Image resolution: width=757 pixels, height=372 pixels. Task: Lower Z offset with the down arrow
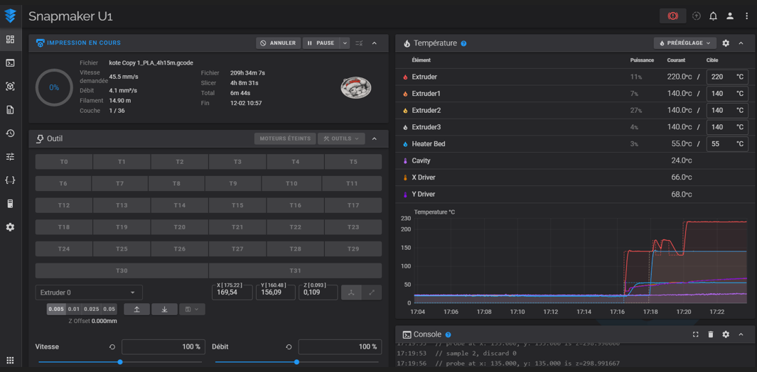tap(165, 310)
